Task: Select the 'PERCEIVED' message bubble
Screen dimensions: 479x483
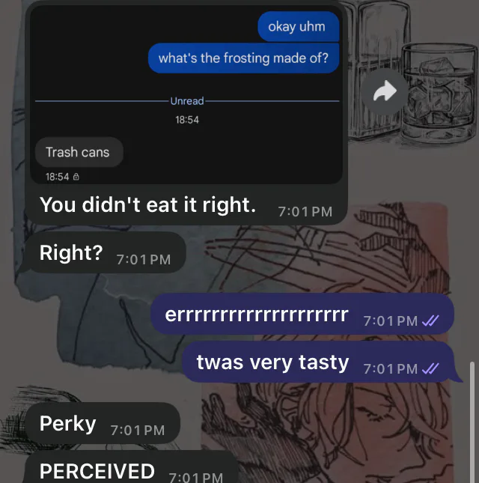Action: [131, 467]
